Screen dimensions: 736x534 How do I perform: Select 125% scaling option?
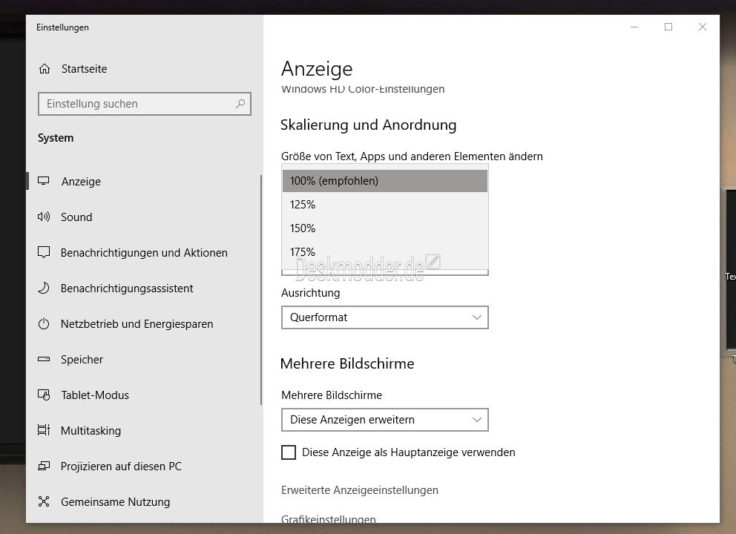click(385, 205)
